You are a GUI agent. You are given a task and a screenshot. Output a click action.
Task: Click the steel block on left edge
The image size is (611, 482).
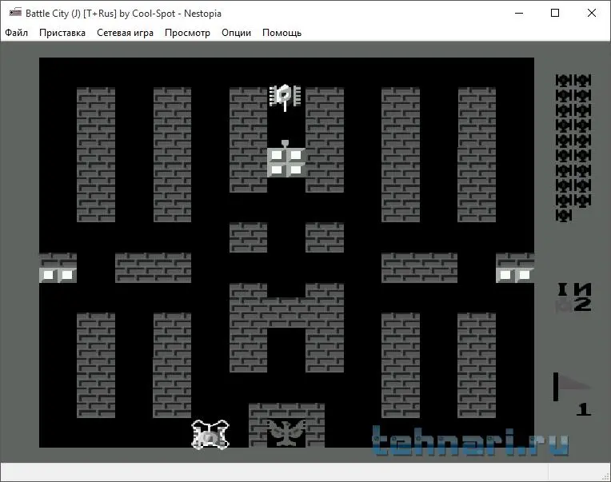[x=58, y=275]
